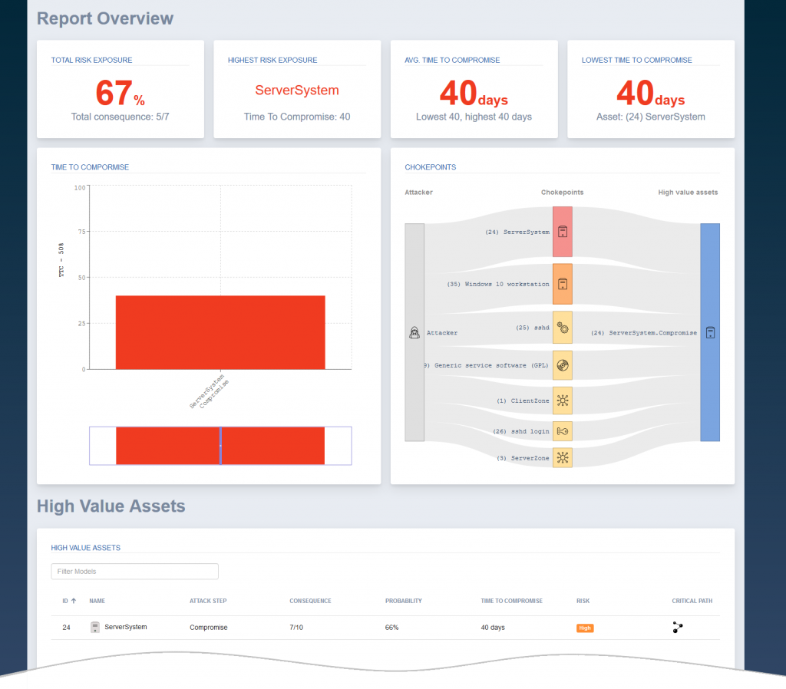Click the chart range brush center handle

click(220, 446)
